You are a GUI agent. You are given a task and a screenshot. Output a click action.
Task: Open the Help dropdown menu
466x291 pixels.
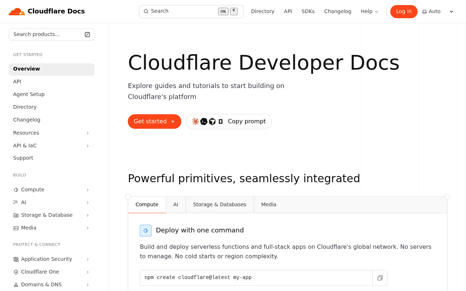(x=370, y=12)
